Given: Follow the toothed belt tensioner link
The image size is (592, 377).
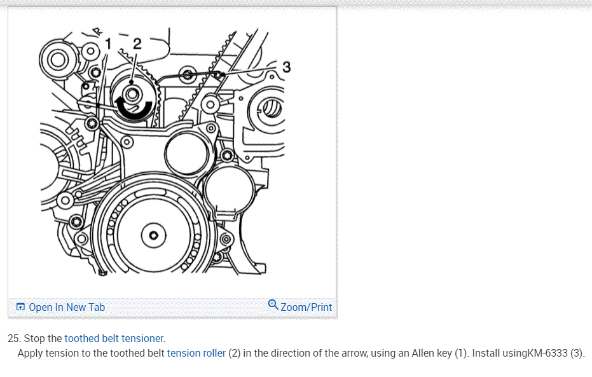Looking at the screenshot, I should pos(114,338).
